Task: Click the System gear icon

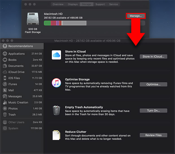Action: (x=5, y=128)
